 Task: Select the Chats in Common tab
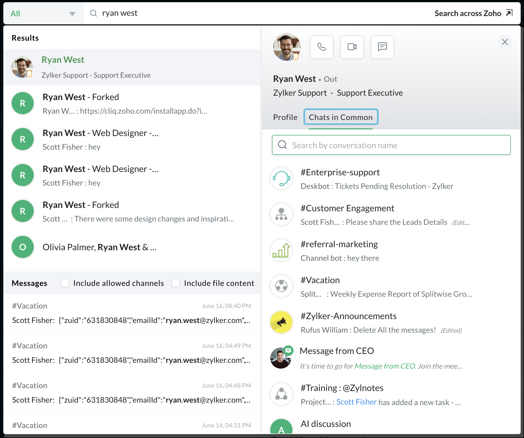click(340, 117)
